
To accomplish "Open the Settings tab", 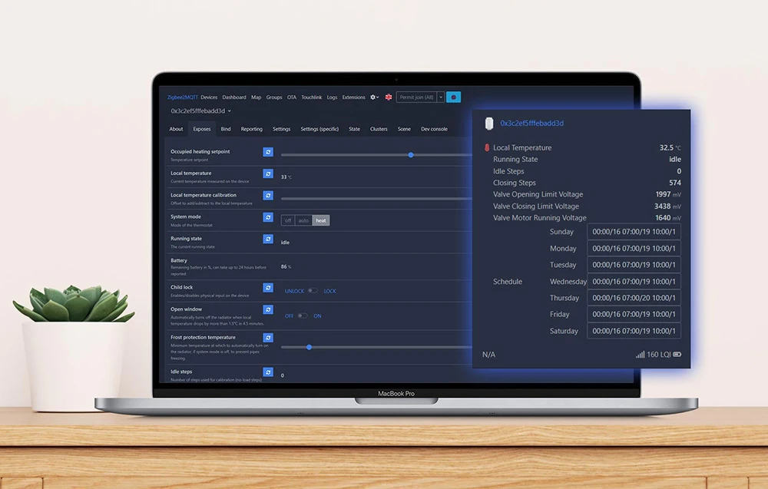I will click(x=282, y=129).
